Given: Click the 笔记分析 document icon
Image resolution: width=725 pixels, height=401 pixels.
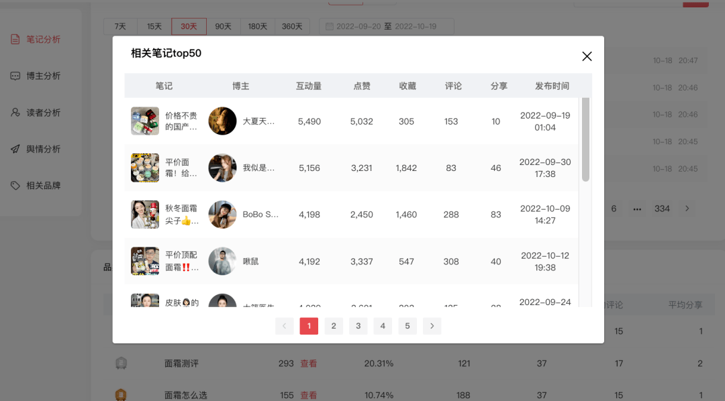Looking at the screenshot, I should point(15,40).
